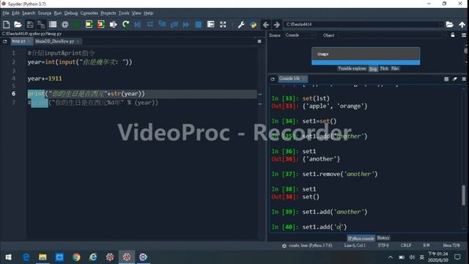Select the IPython console tab
This screenshot has width=469, height=264.
(361, 238)
